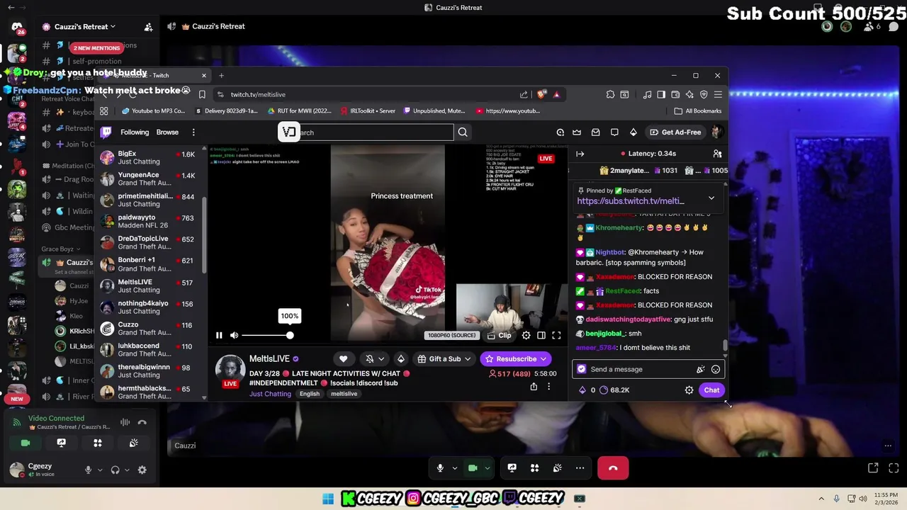
Task: Share your screen in the Discord call
Action: pyautogui.click(x=512, y=468)
